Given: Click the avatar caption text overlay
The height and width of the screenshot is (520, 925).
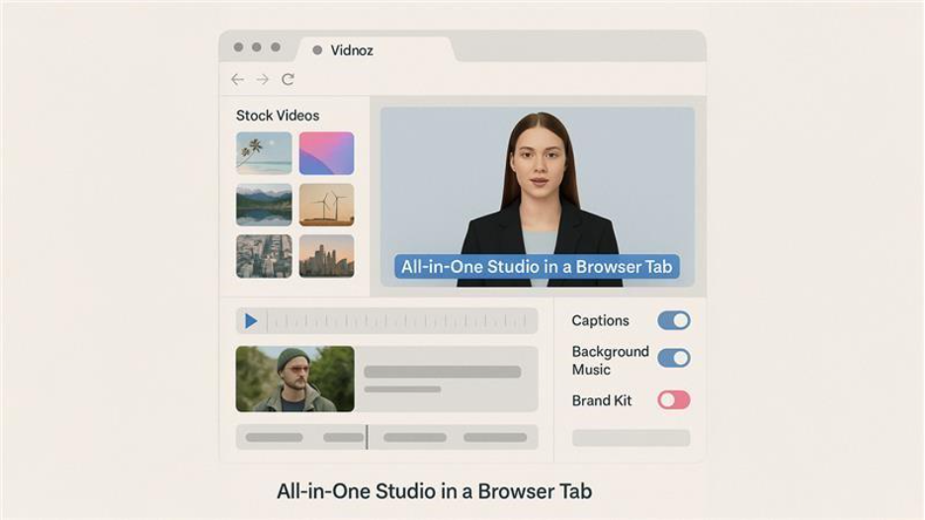Looking at the screenshot, I should point(538,267).
